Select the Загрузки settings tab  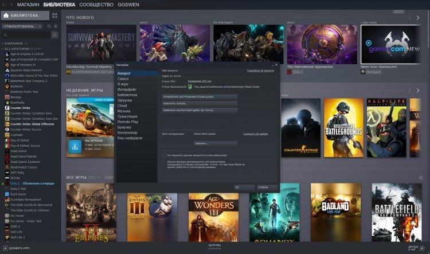click(124, 100)
